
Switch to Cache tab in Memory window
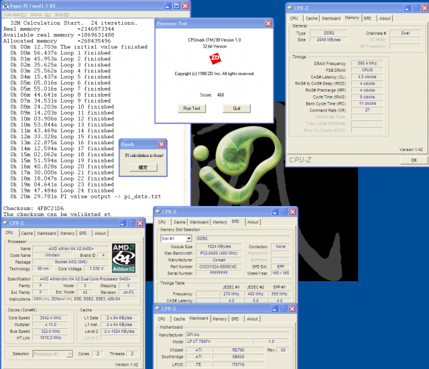pos(312,18)
